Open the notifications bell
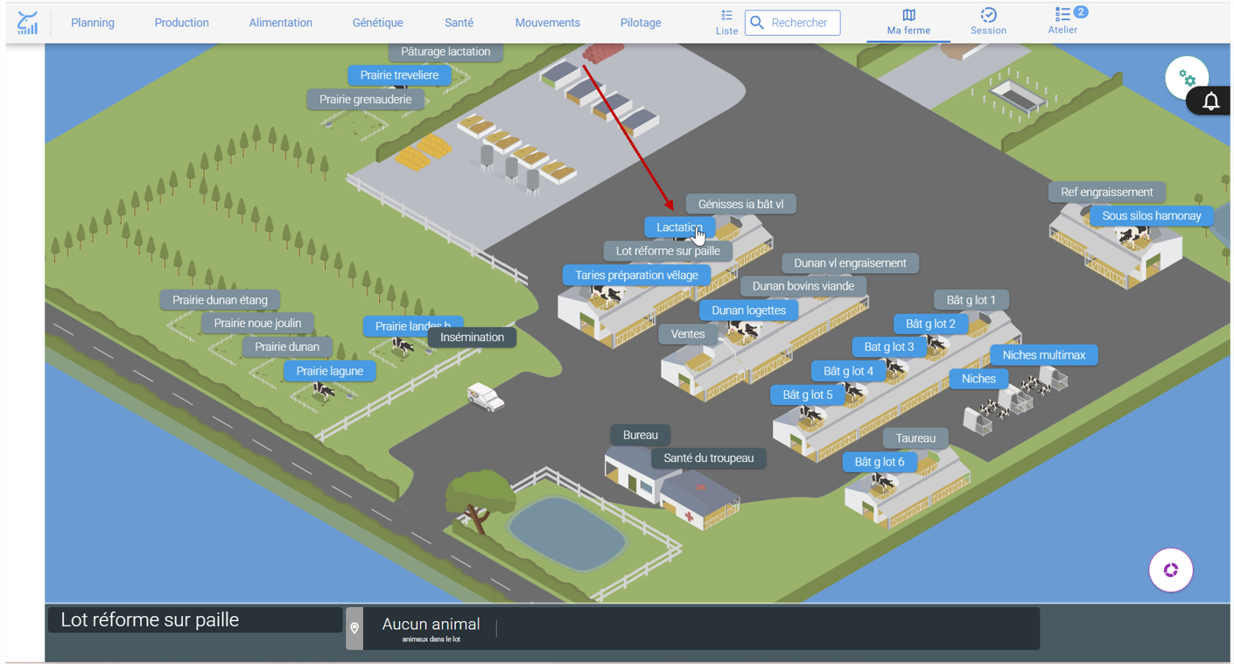Viewport: 1234px width, 664px height. (1210, 101)
